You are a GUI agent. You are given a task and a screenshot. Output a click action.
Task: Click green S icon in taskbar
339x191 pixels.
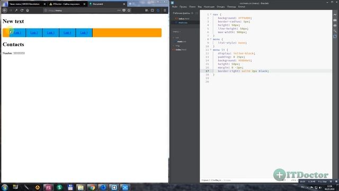[59, 187]
